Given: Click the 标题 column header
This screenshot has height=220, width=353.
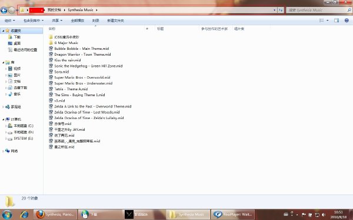Looking at the screenshot, I should 160,29.
